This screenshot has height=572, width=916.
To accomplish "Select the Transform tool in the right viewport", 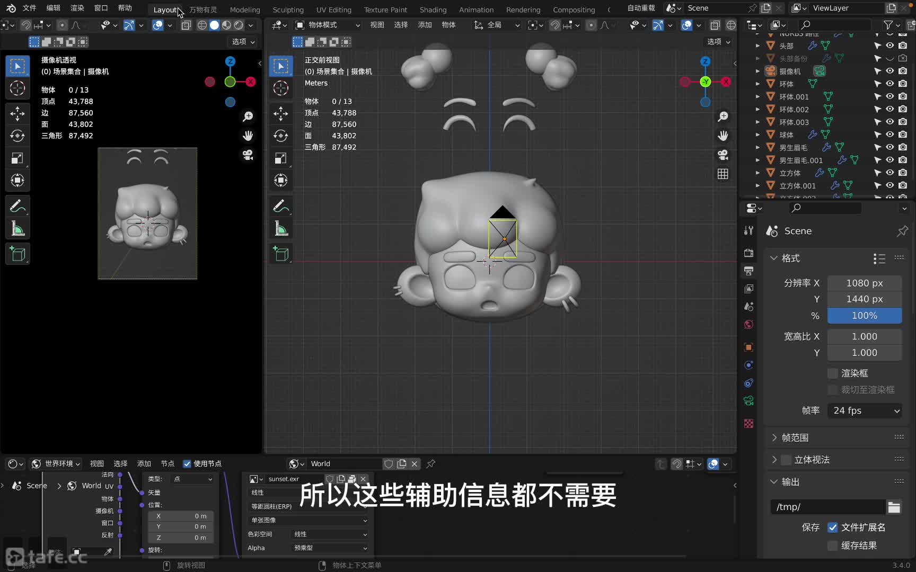I will (x=281, y=180).
